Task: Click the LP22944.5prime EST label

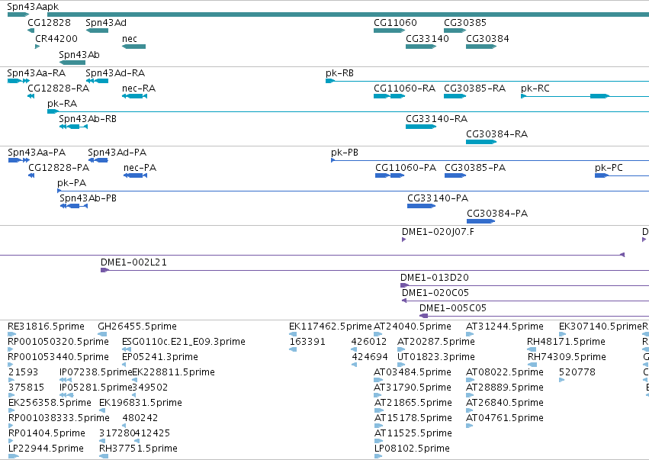Action: tap(46, 449)
